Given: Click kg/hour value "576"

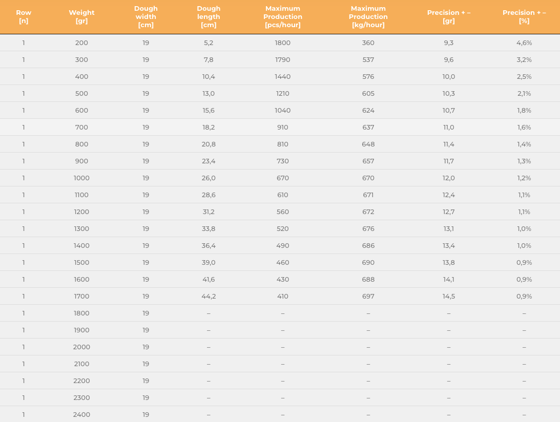Looking at the screenshot, I should click(368, 76).
